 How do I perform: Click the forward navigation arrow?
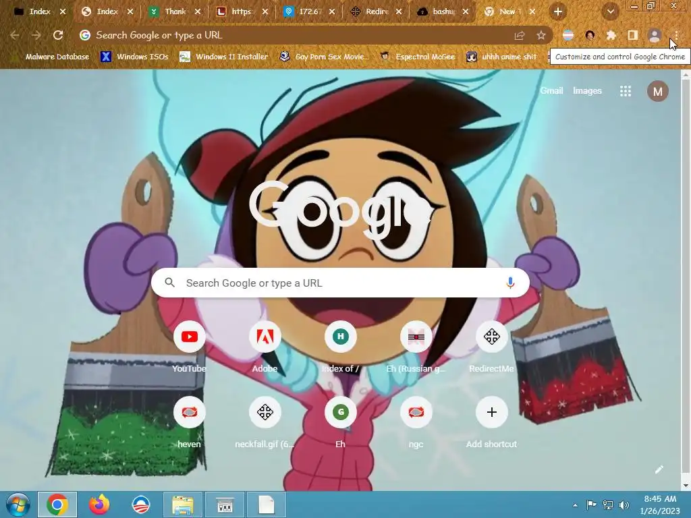36,35
